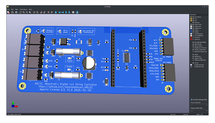Click the Zoom in magnifier icon
Screen dimensions: 215x123
coord(24,12)
